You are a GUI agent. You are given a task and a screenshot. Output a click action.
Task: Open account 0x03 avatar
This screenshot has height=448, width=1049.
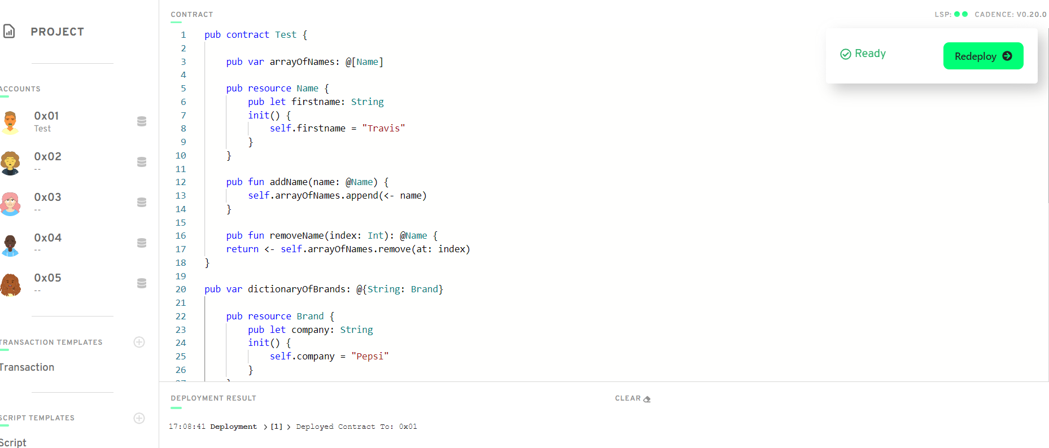pos(10,204)
